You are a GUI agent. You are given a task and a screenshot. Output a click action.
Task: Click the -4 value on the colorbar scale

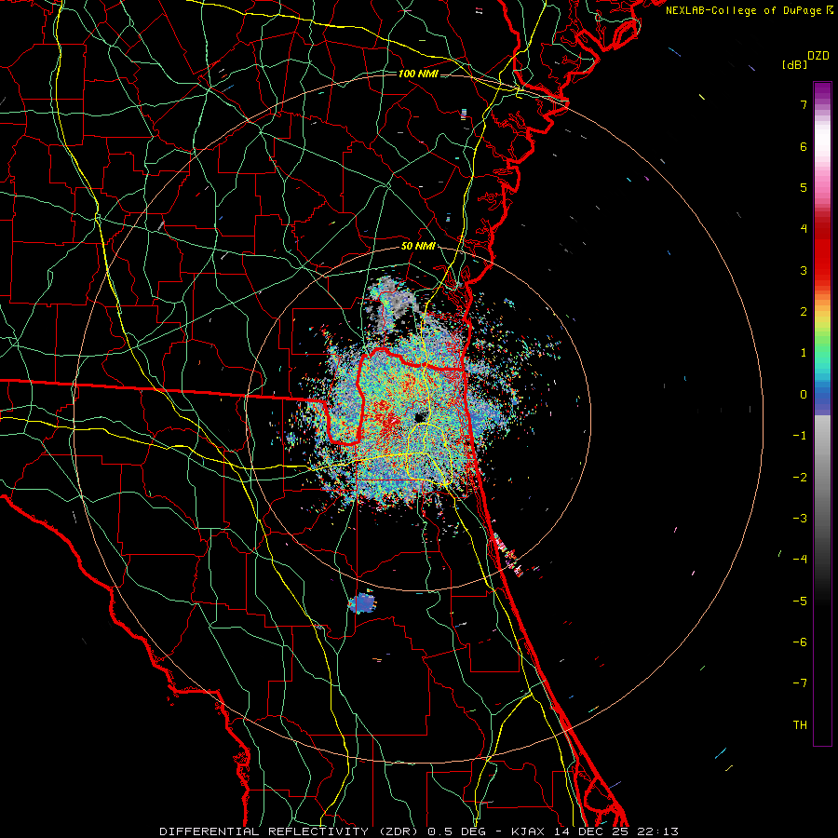click(x=800, y=560)
